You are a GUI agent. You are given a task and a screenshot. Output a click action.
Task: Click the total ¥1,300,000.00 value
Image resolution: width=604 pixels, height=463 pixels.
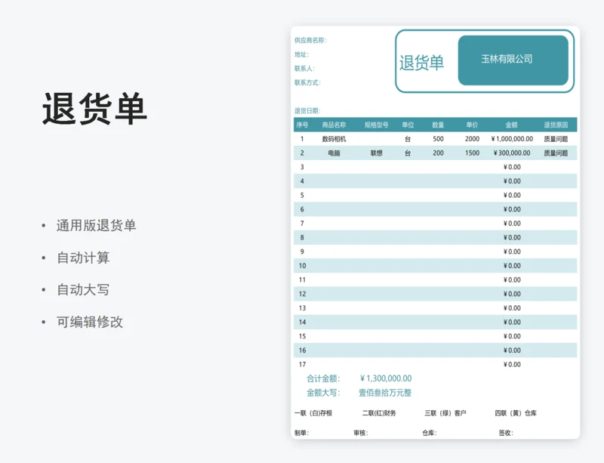click(x=386, y=378)
